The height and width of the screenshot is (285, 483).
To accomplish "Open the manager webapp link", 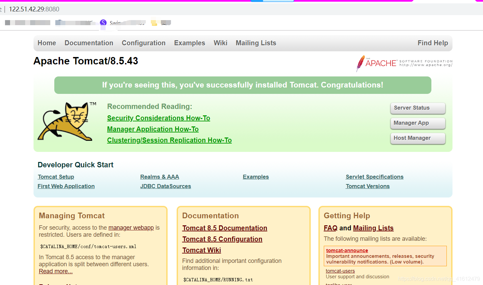I will click(x=131, y=228).
